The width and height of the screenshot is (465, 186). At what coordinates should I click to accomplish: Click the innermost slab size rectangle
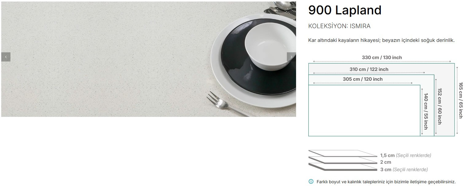364,110
